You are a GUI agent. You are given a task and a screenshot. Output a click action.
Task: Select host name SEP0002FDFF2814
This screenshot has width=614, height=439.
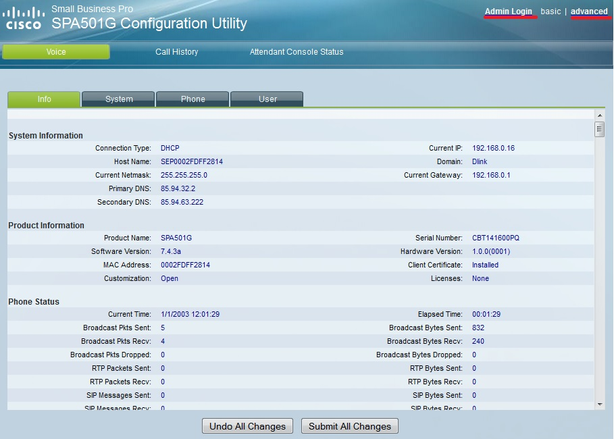pyautogui.click(x=192, y=161)
